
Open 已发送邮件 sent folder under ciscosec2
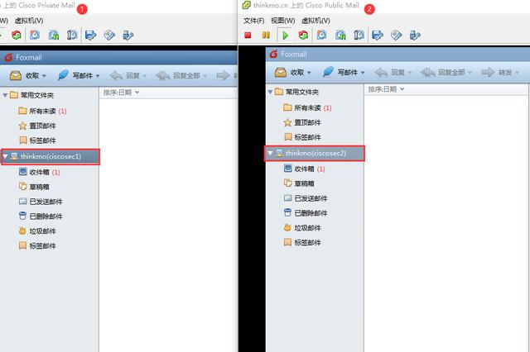click(306, 198)
